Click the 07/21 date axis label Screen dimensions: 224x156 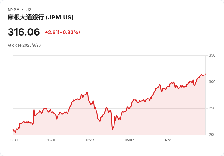point(168,140)
